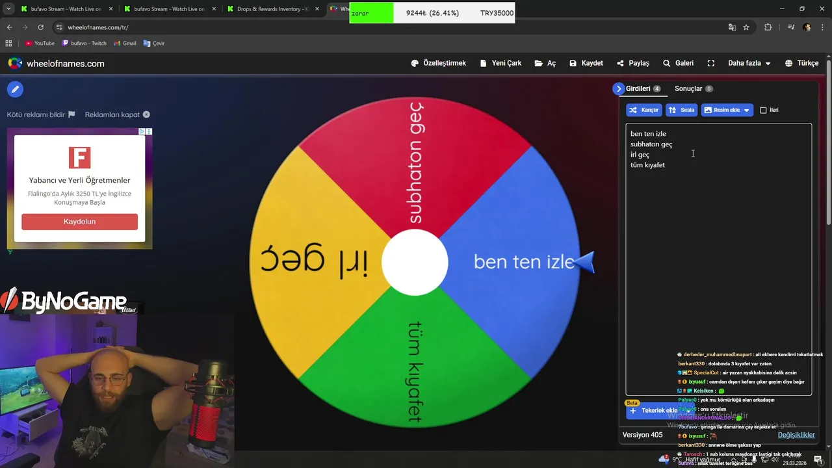The height and width of the screenshot is (468, 832).
Task: Click the Aç open-folder button
Action: 545,63
